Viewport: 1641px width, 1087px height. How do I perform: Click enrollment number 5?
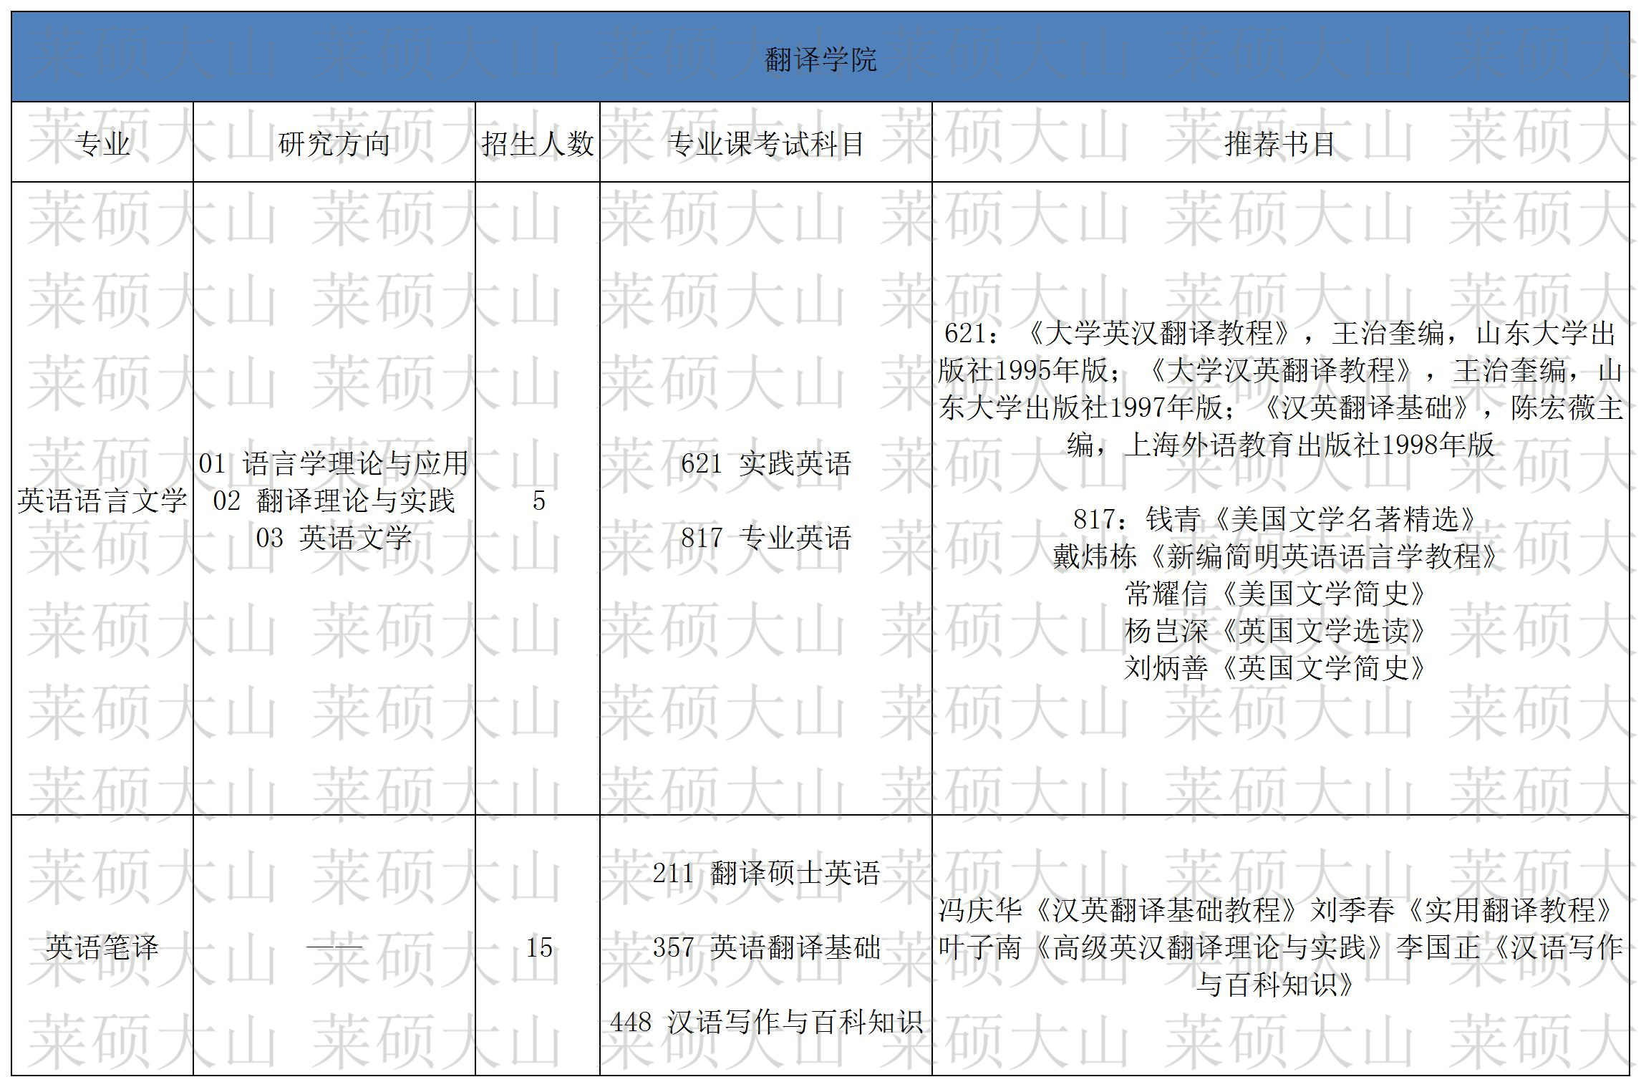[538, 501]
